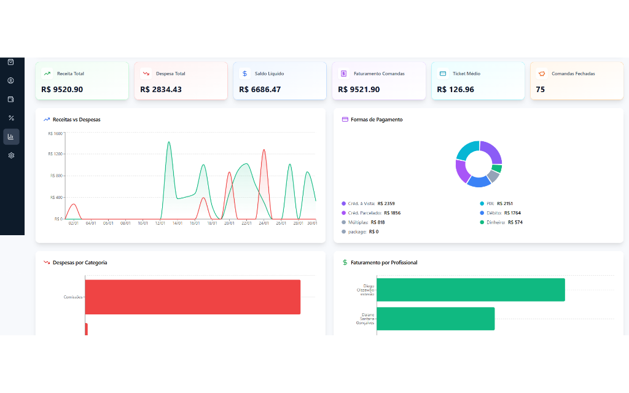The height and width of the screenshot is (393, 629).
Task: Click the blue trend icon beside Receitas vs Despesas
Action: pos(47,120)
